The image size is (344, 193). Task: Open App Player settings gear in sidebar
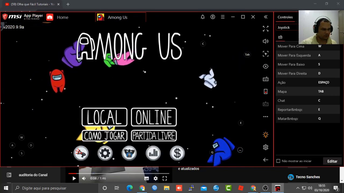pyautogui.click(x=266, y=147)
